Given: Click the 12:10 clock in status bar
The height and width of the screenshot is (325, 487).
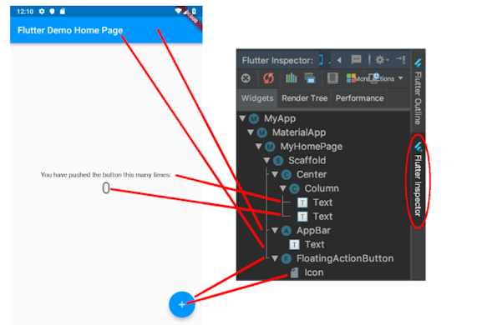Looking at the screenshot, I should [25, 12].
